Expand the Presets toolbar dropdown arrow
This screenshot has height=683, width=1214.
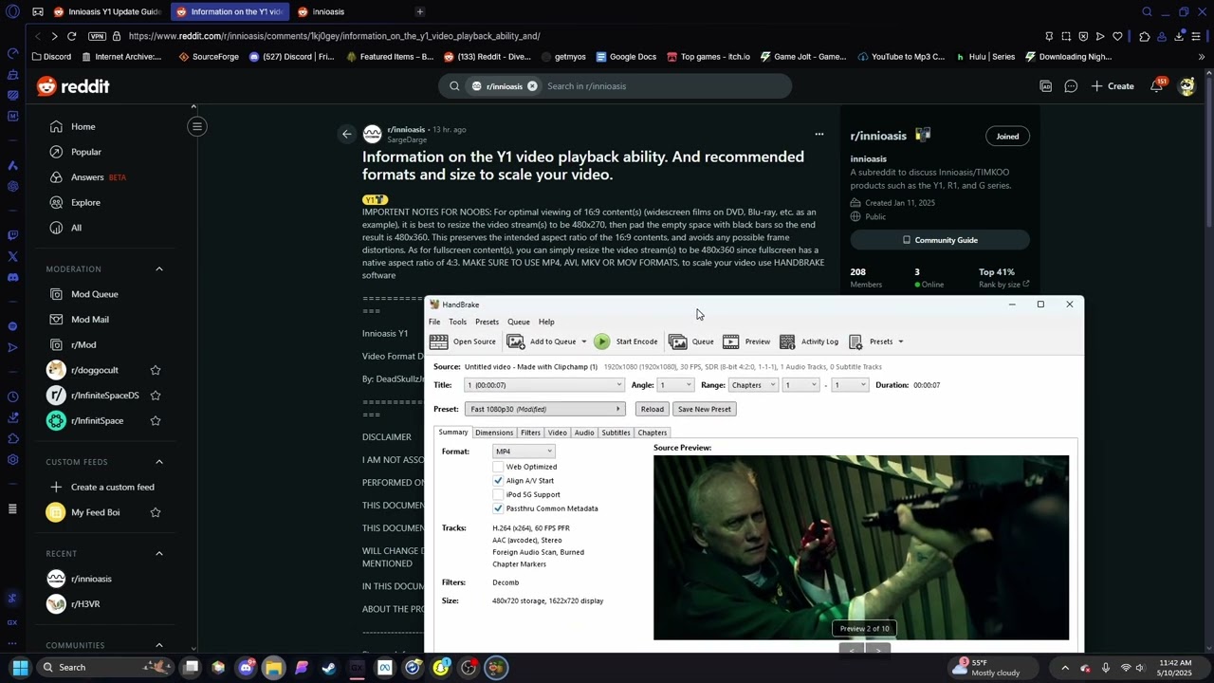point(900,341)
